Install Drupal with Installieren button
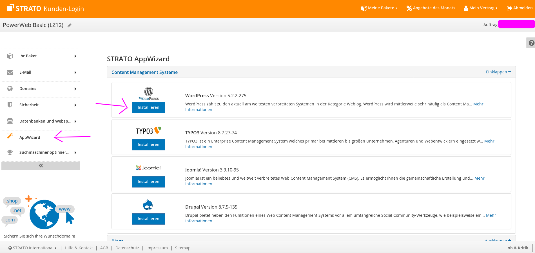This screenshot has height=253, width=535. pos(148,219)
